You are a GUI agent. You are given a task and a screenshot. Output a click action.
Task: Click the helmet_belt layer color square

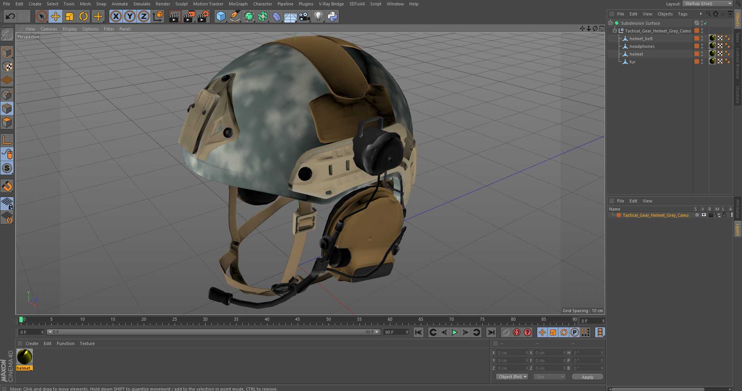(696, 38)
